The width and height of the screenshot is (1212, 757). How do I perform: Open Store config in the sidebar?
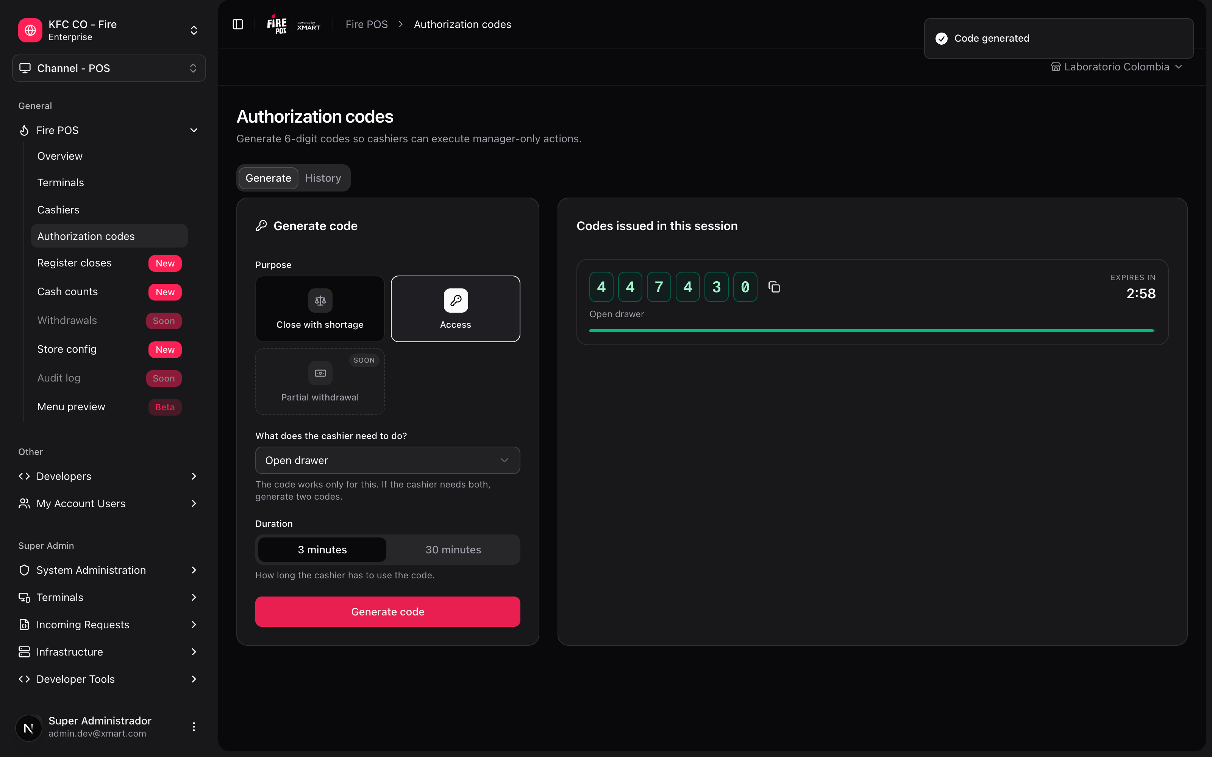(x=109, y=349)
